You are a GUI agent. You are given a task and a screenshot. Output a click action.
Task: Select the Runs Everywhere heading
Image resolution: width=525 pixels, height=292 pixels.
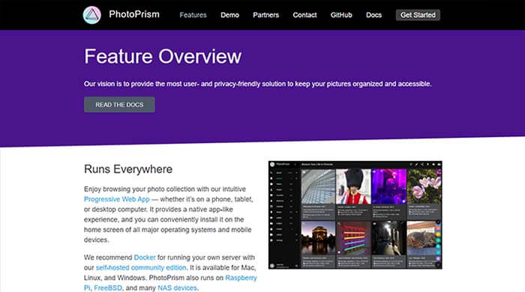128,169
